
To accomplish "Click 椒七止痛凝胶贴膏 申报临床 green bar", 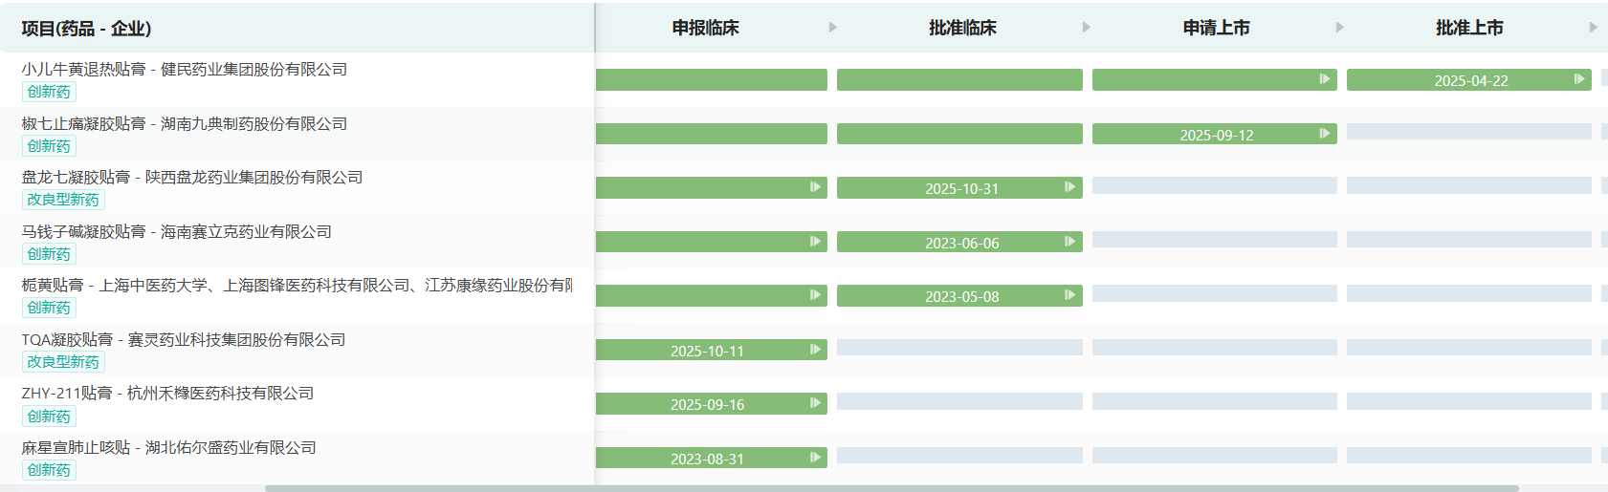I will 712,135.
